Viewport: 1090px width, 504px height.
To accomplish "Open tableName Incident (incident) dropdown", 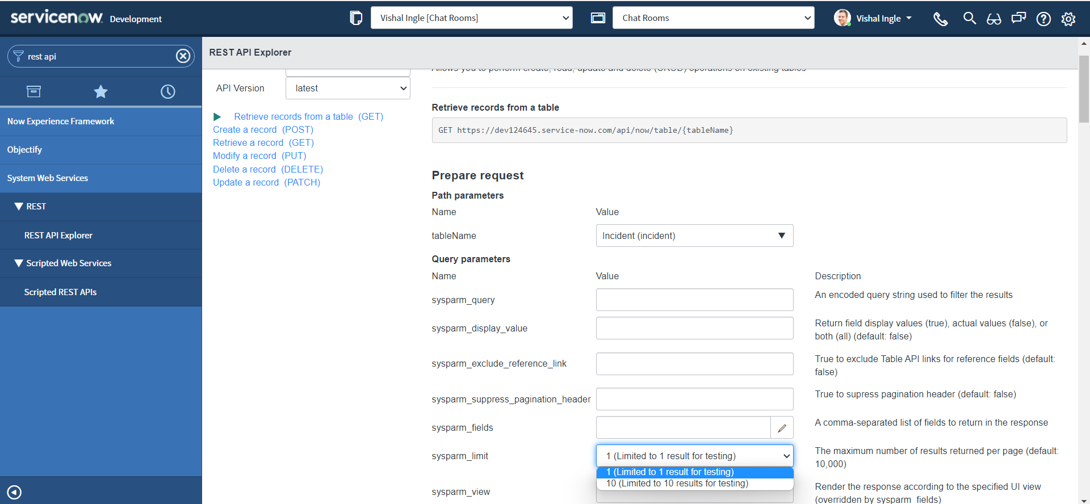I will coord(694,236).
